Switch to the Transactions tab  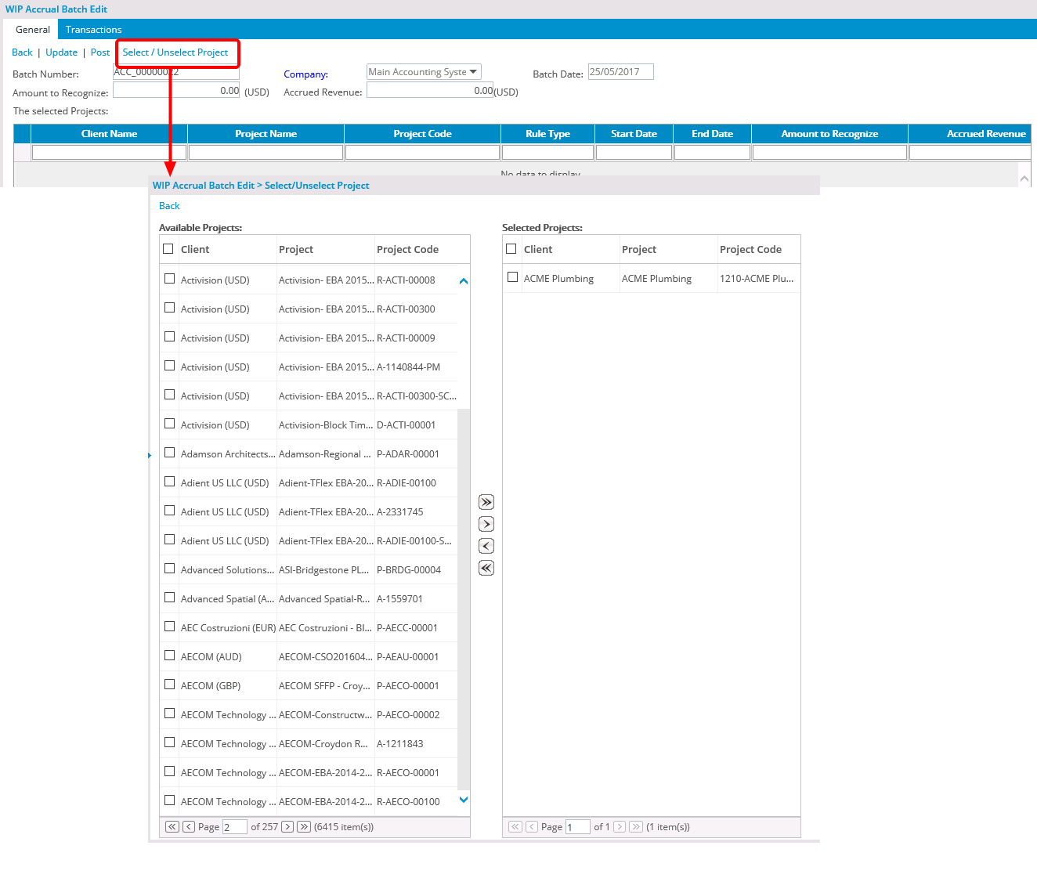93,30
